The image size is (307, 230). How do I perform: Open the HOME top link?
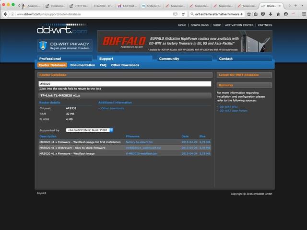click(182, 25)
